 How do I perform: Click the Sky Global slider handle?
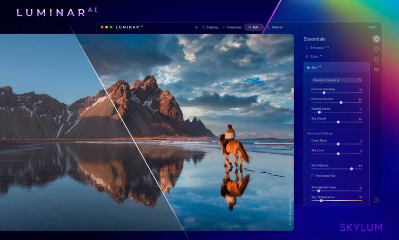point(338,122)
